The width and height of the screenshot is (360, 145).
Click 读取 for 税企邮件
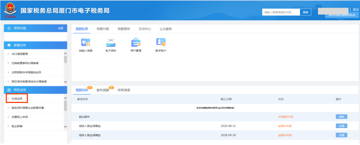[x=341, y=116]
